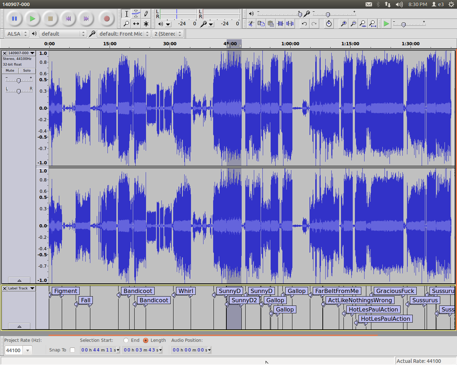The width and height of the screenshot is (457, 365).
Task: Click the Trim audio icon
Action: (280, 24)
